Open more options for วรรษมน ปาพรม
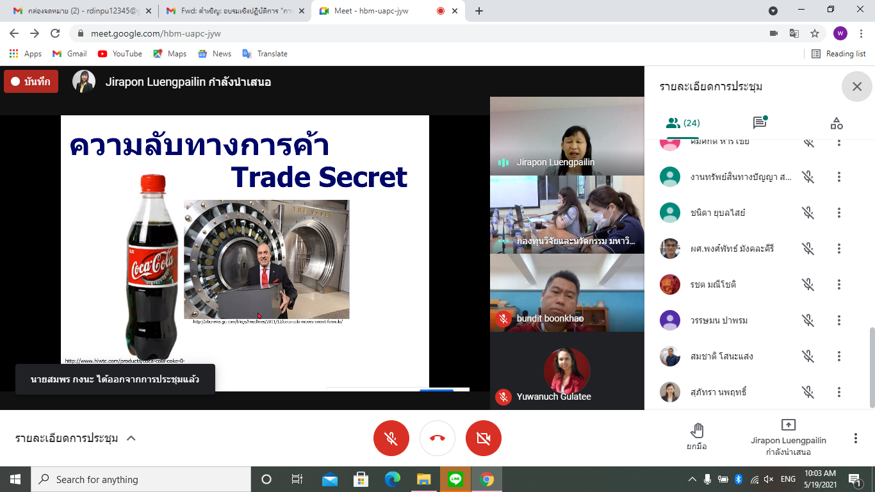Viewport: 875px width, 492px height. tap(839, 320)
